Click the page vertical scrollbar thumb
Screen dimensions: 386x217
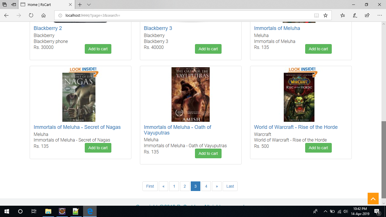[383, 159]
